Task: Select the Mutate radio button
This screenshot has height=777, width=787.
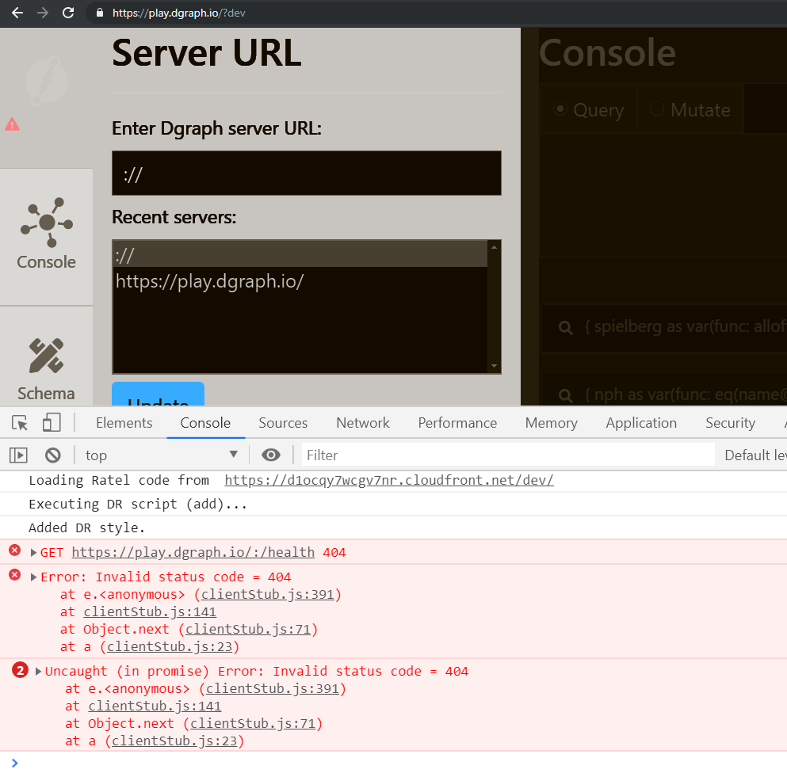Action: point(657,109)
